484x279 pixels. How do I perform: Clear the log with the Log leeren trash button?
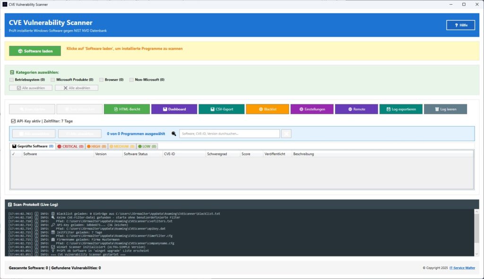446,109
